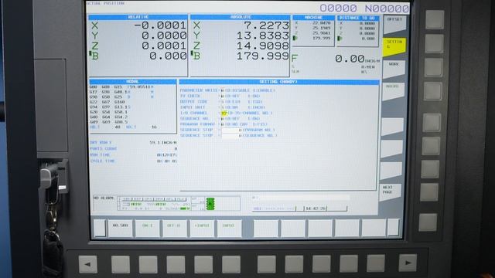495x278 pixels.
Task: Click the RUN TIME label
Action: tap(100, 155)
